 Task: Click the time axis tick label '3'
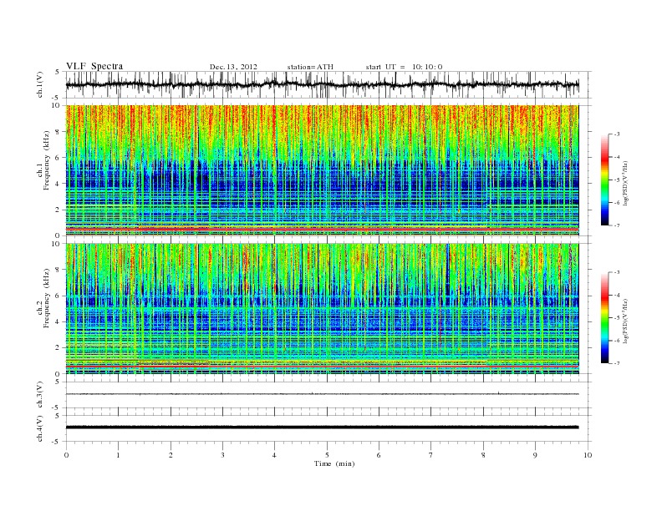click(222, 455)
